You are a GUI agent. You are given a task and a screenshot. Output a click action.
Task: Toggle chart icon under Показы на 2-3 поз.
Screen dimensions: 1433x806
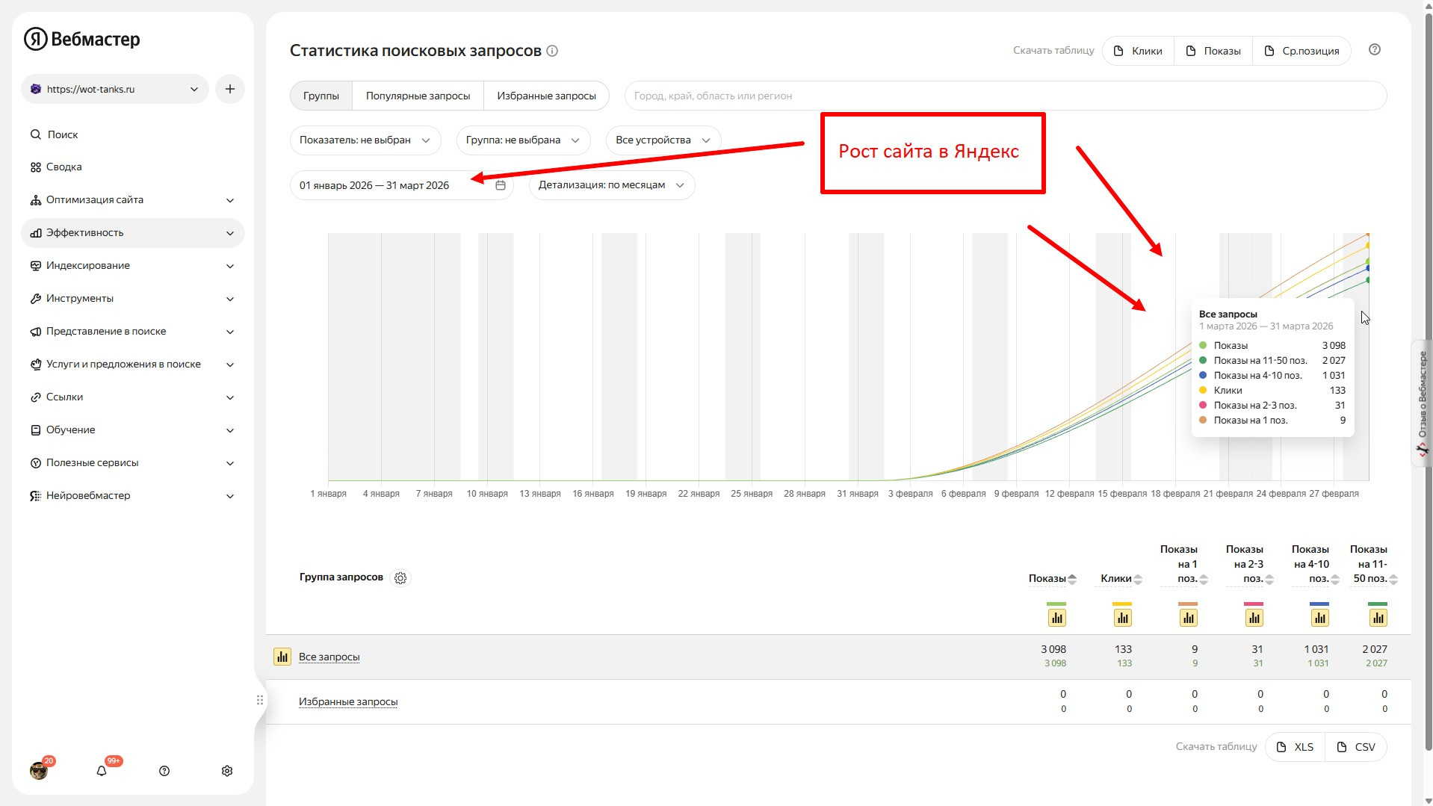[x=1254, y=618]
